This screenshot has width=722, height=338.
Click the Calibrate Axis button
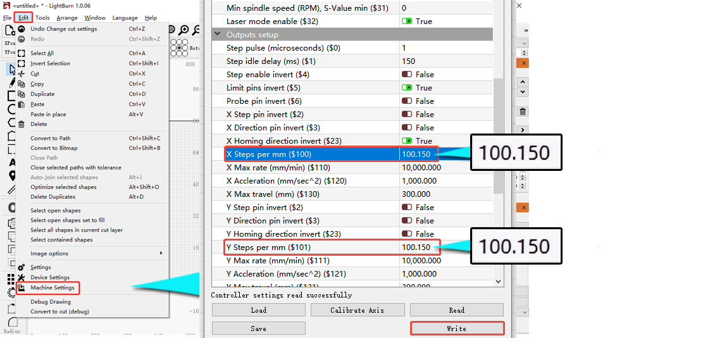(x=358, y=310)
